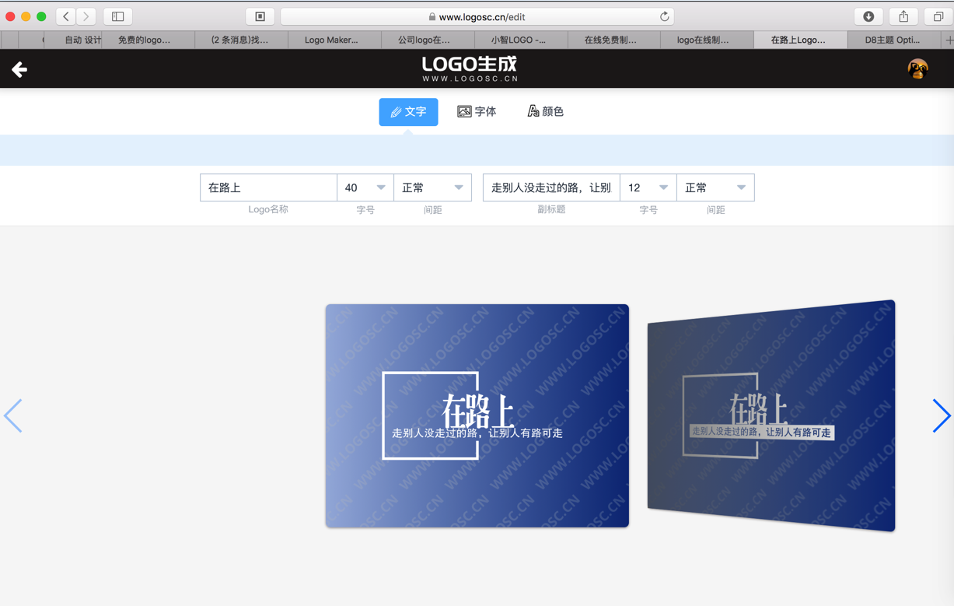Click the white back arrow in header
Image resolution: width=954 pixels, height=606 pixels.
[19, 69]
